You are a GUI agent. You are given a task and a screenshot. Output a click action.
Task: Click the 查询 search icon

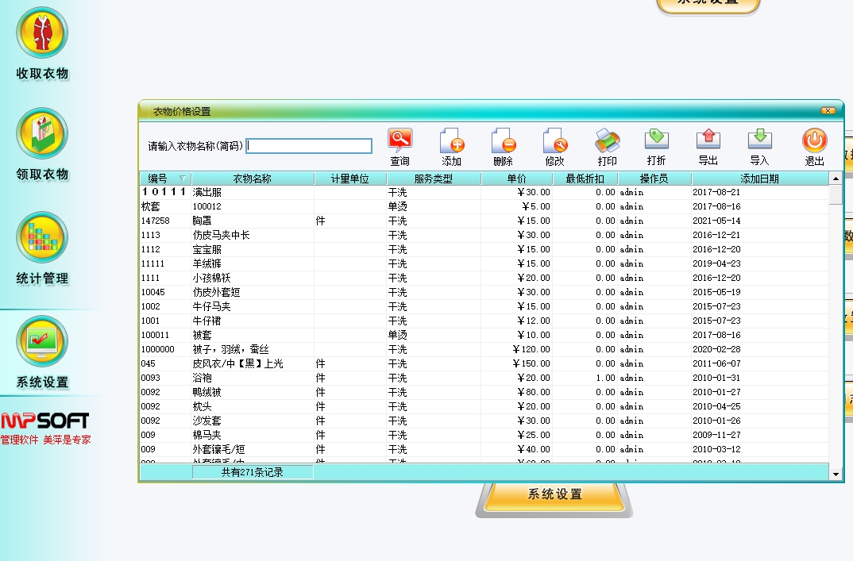(x=400, y=141)
